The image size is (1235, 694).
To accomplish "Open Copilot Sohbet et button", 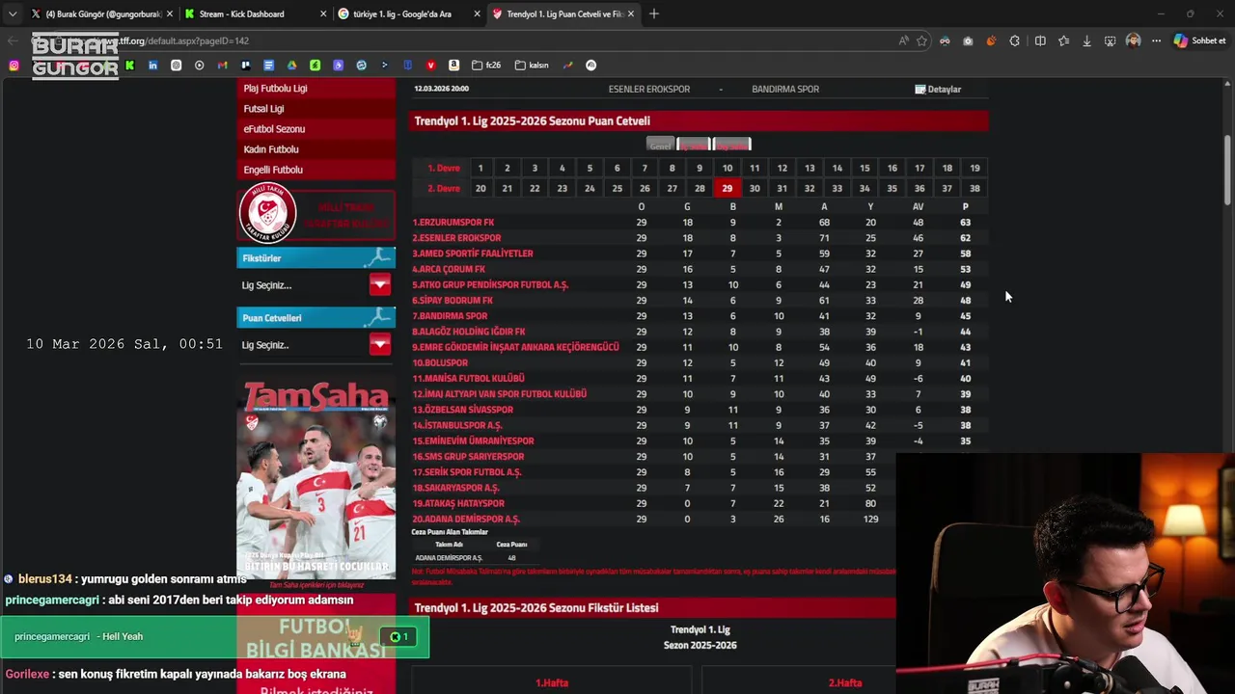I will pyautogui.click(x=1199, y=40).
